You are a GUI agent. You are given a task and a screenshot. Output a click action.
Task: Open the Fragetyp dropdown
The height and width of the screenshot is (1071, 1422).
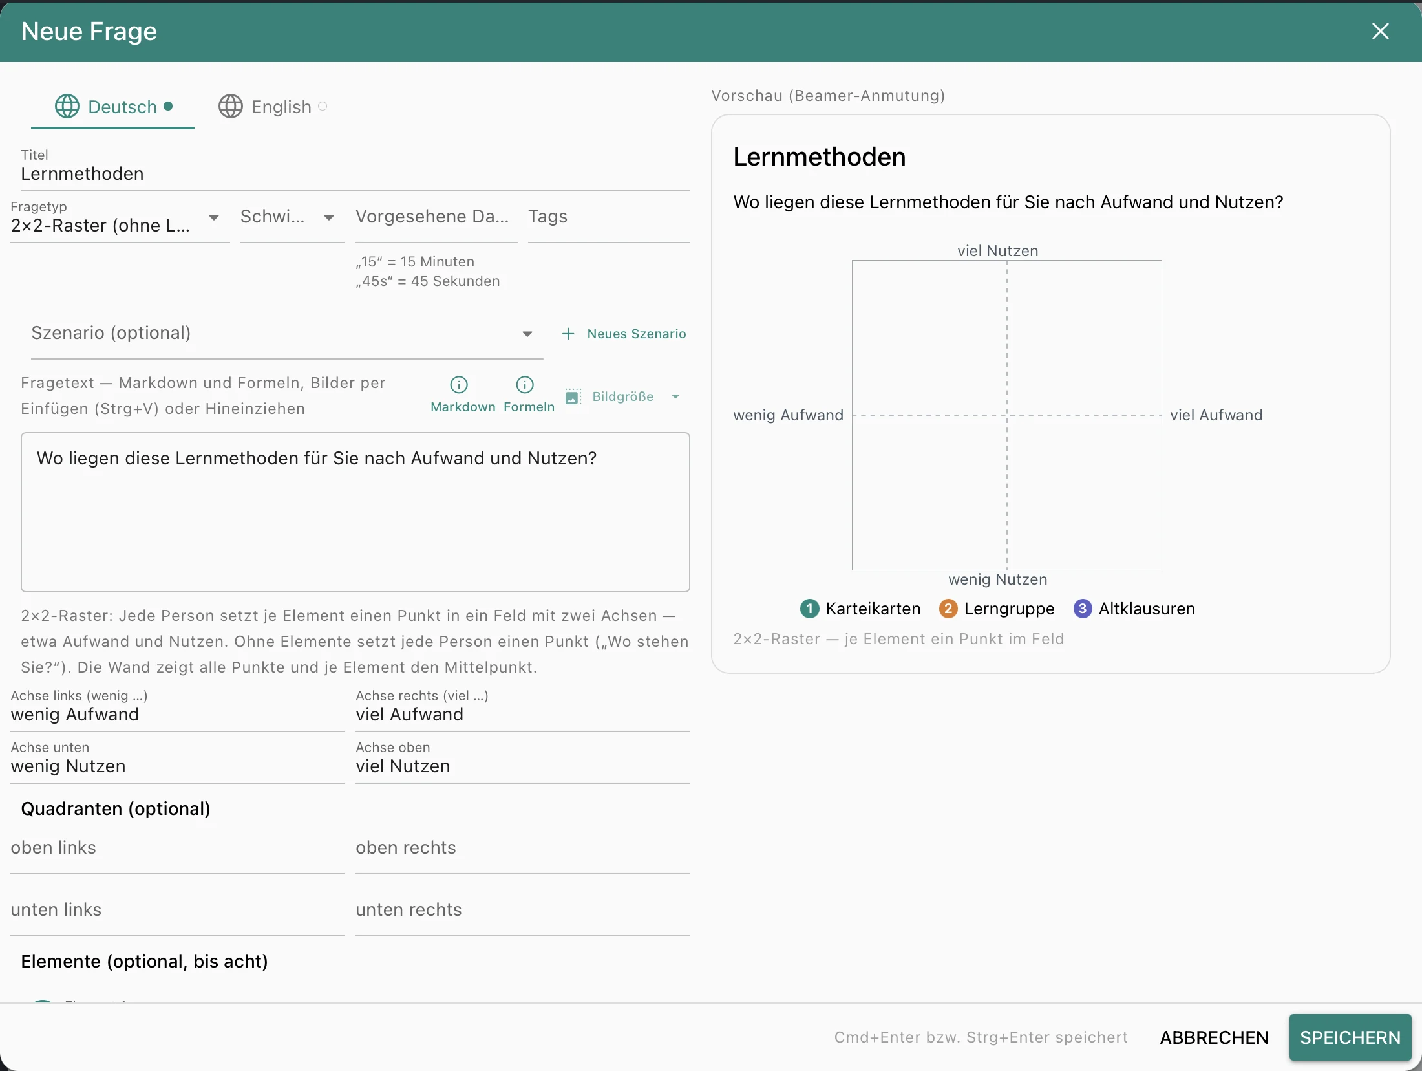point(120,219)
